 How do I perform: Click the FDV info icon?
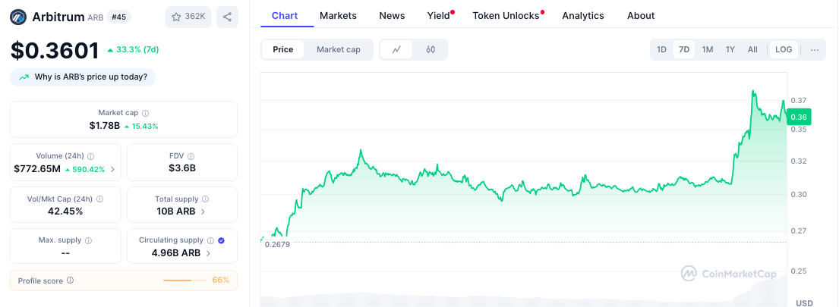pyautogui.click(x=191, y=156)
